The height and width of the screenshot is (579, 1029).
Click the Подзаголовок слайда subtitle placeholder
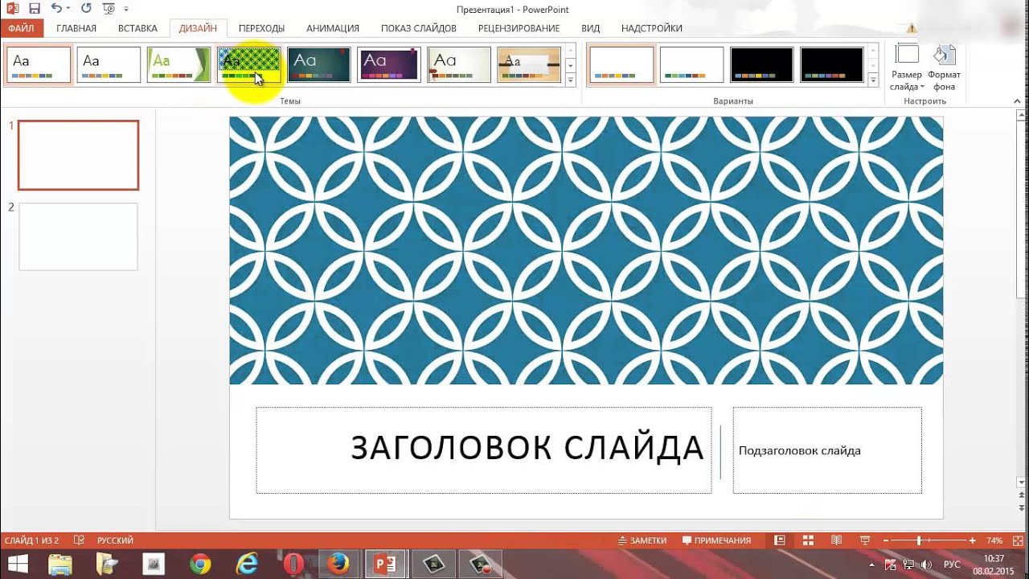(827, 450)
